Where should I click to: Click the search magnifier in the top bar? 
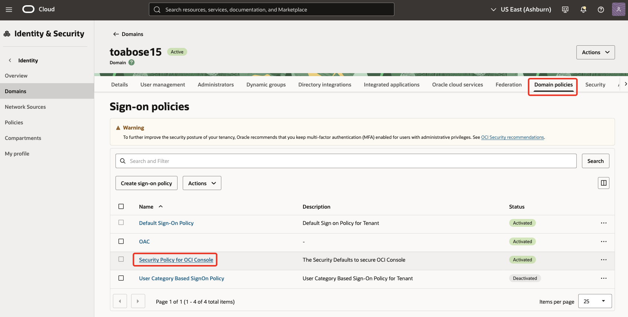(157, 10)
